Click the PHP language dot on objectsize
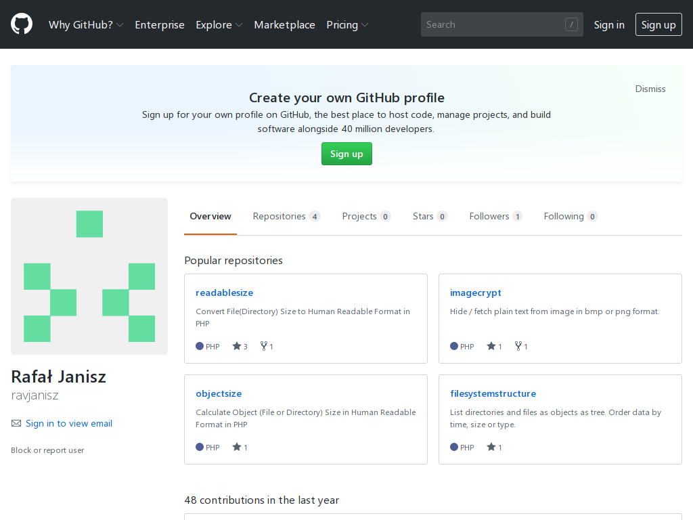The height and width of the screenshot is (520, 693). click(x=200, y=447)
